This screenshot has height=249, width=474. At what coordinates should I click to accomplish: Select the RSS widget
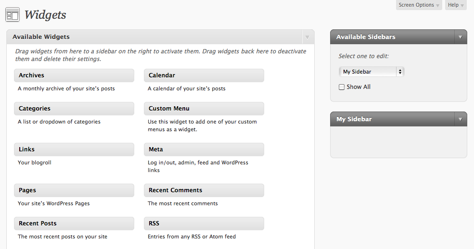[204, 224]
